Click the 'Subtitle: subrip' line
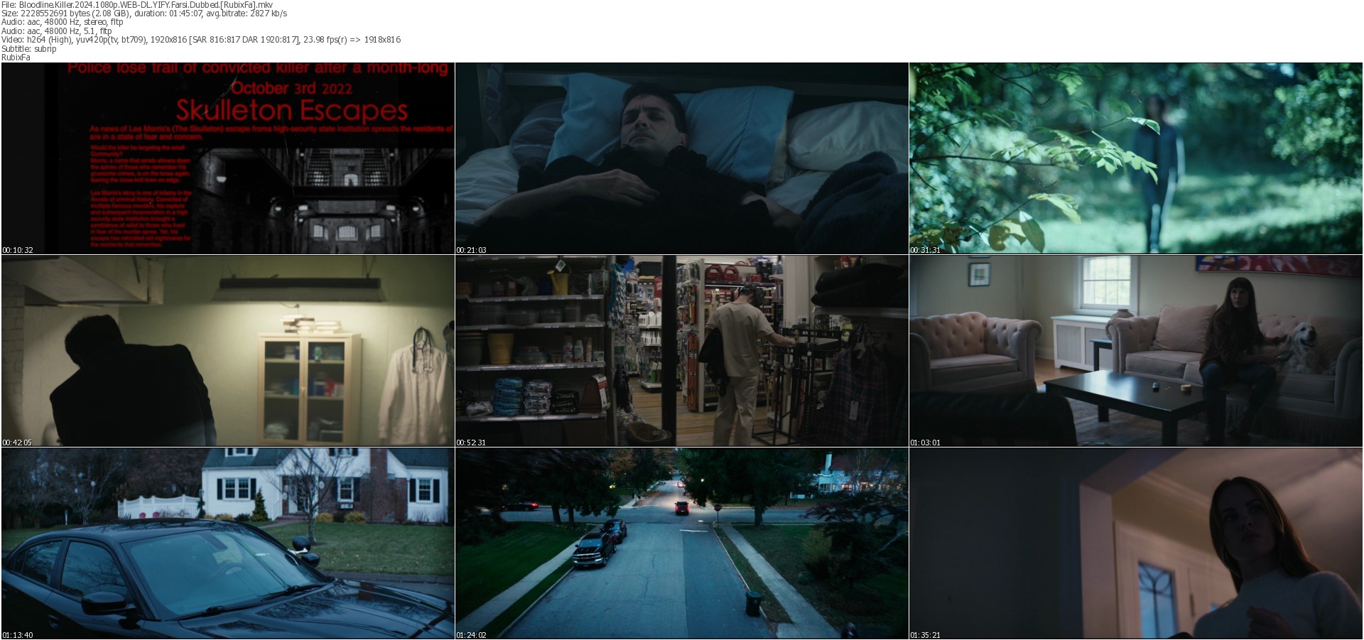Image resolution: width=1364 pixels, height=640 pixels. (29, 48)
